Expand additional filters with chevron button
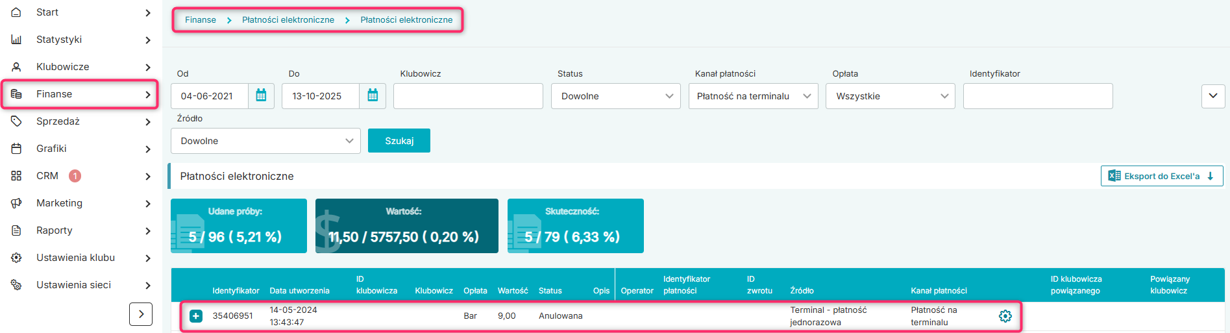This screenshot has width=1230, height=333. [1212, 96]
